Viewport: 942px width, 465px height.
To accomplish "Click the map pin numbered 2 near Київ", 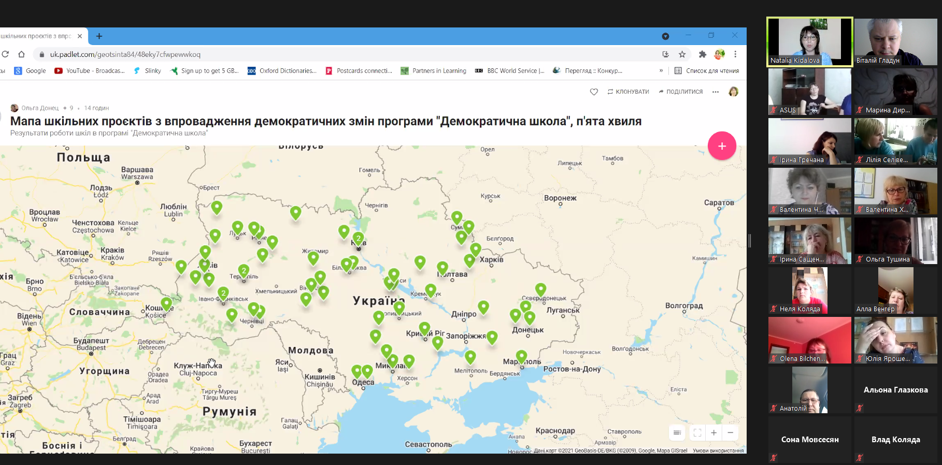I will [358, 239].
